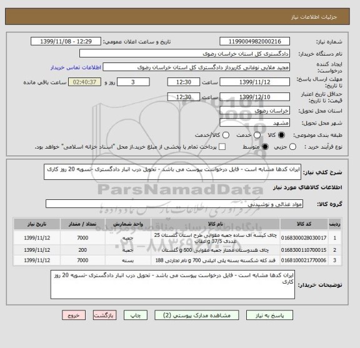The width and height of the screenshot is (360, 348).
Task: Click the چای کیسه ای product name cell
Action: coord(216,238)
